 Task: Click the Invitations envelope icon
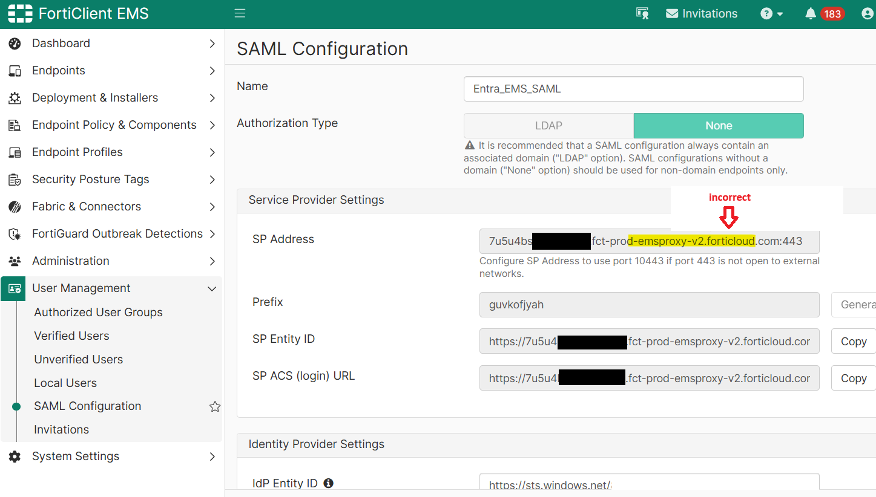point(672,13)
